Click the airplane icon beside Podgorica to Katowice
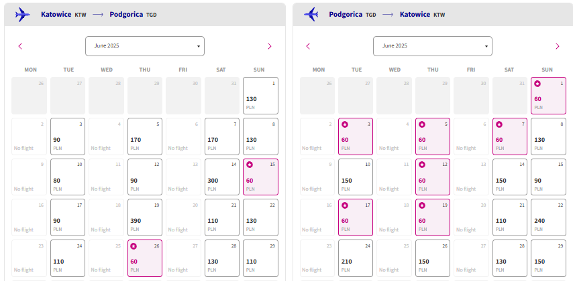 (x=311, y=15)
